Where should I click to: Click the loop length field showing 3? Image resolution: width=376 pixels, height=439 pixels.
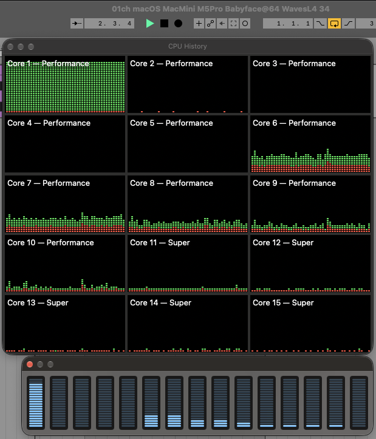(x=366, y=24)
